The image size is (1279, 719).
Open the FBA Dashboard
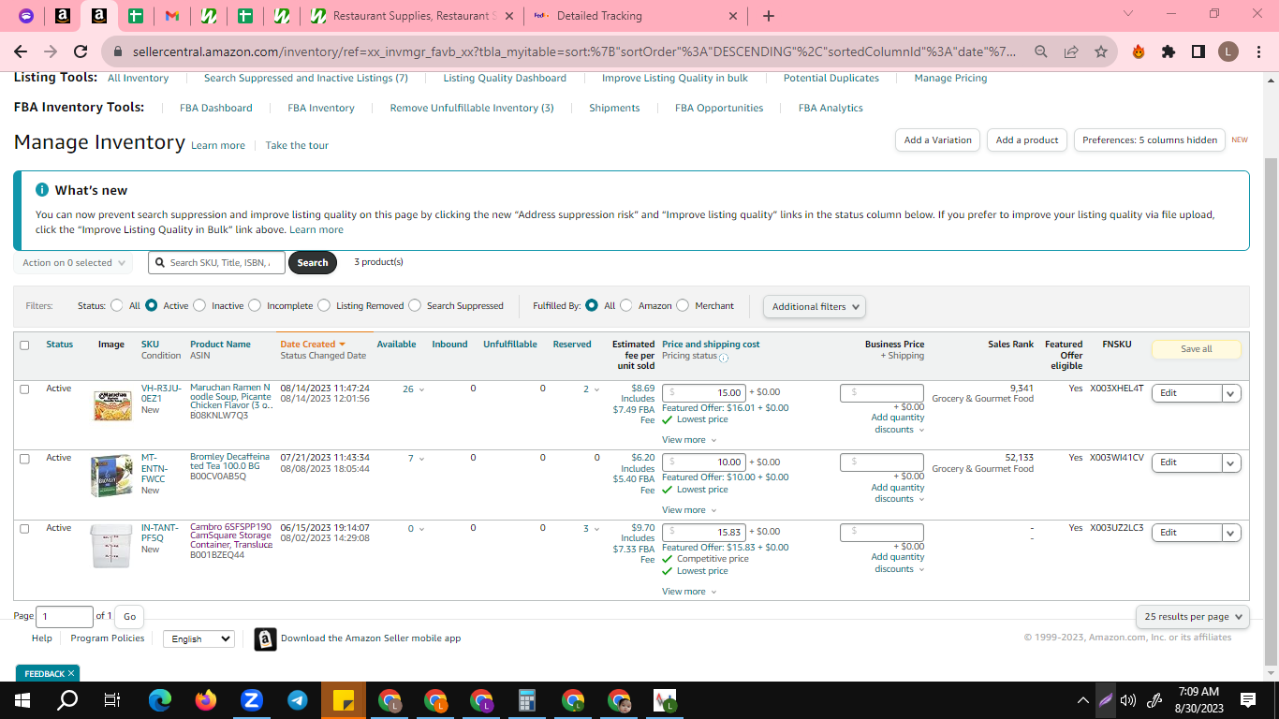click(x=216, y=108)
